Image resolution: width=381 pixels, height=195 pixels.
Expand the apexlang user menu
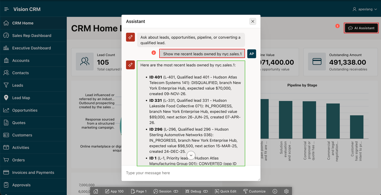click(365, 9)
